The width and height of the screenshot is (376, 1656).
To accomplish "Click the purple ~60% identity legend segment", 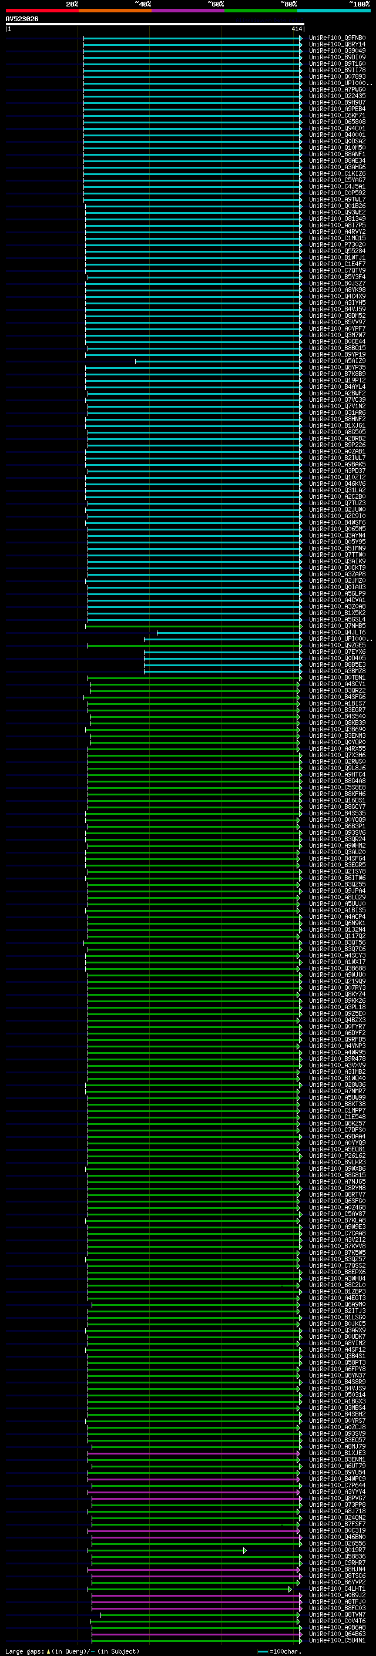I will (x=187, y=11).
